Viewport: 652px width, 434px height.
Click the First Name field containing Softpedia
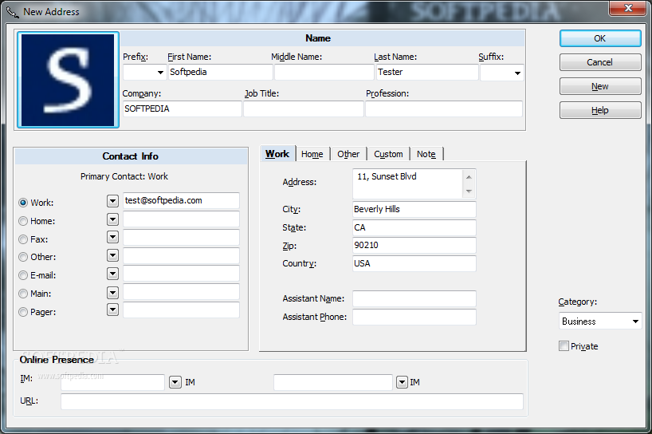220,72
